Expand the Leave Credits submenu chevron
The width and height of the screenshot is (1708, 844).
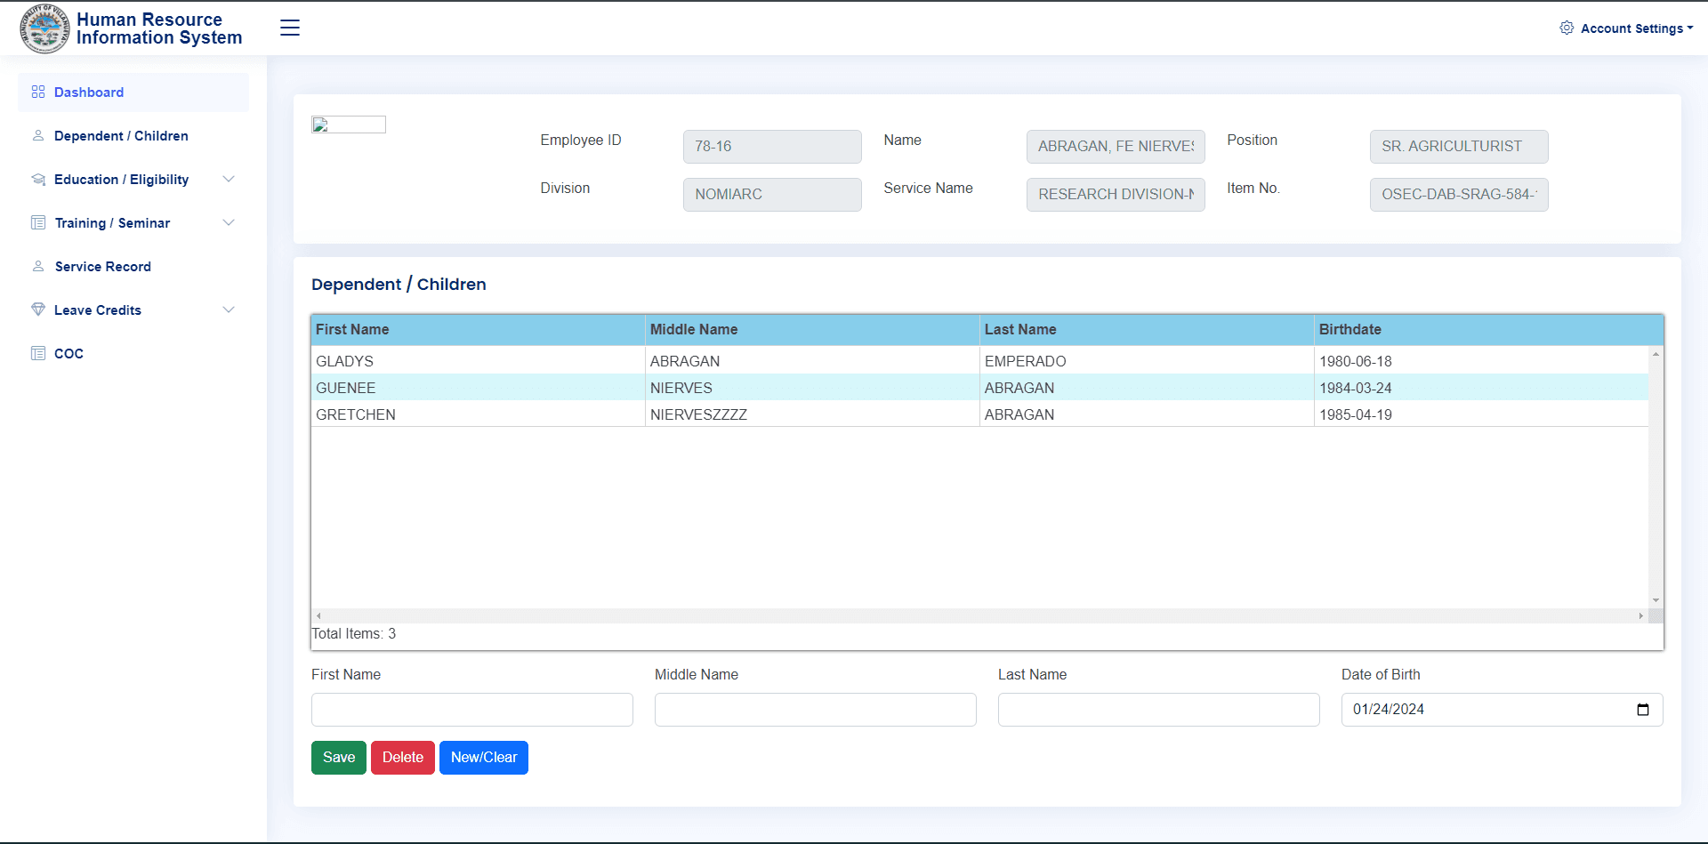[x=229, y=310]
